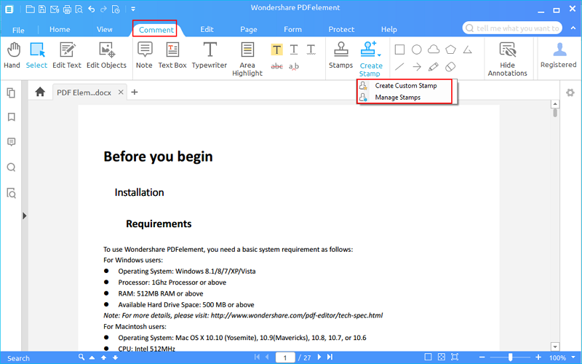This screenshot has width=582, height=364.
Task: Open the Help tab
Action: (388, 29)
